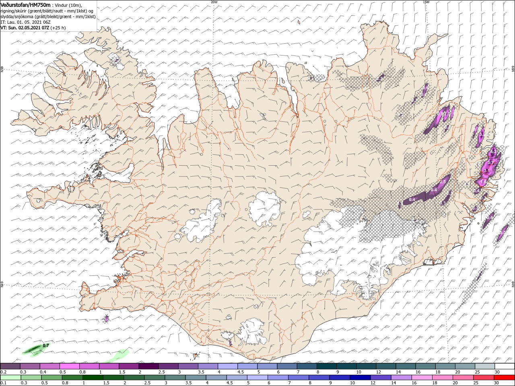
Task: Pick the 30 white swatch in snow scale
Action: (x=505, y=366)
